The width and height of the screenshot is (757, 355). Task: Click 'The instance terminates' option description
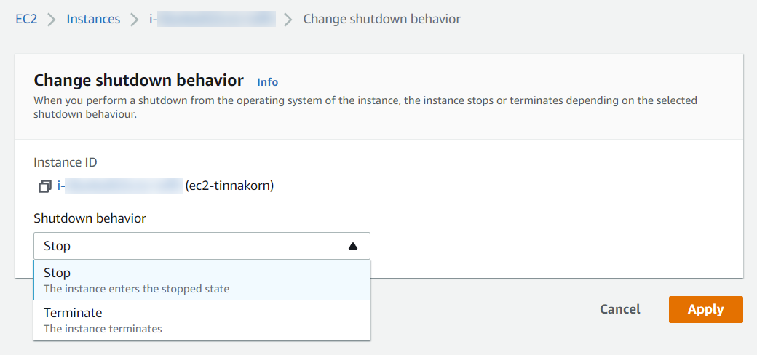(103, 330)
